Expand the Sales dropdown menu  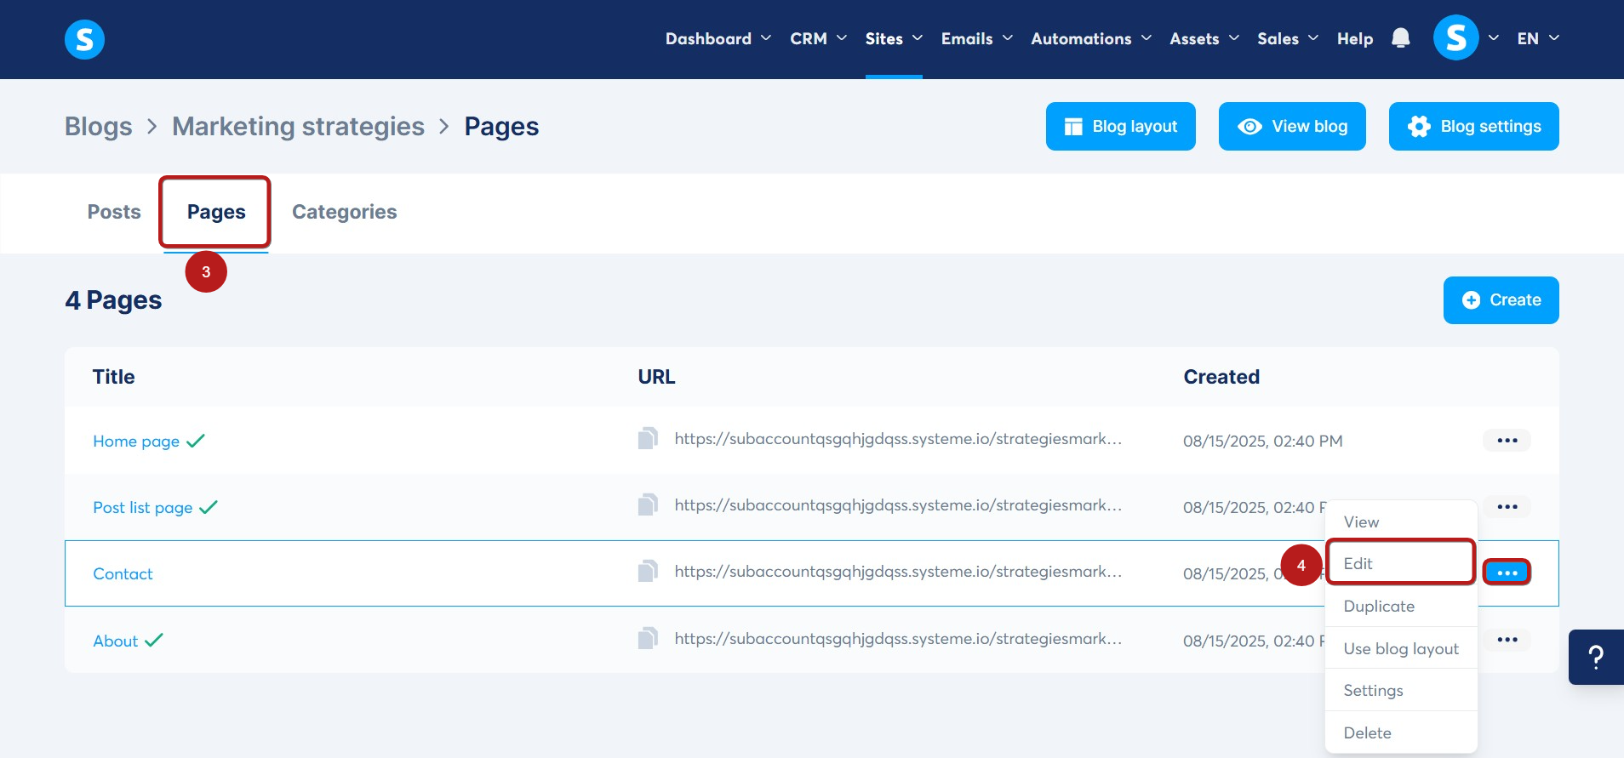point(1288,38)
